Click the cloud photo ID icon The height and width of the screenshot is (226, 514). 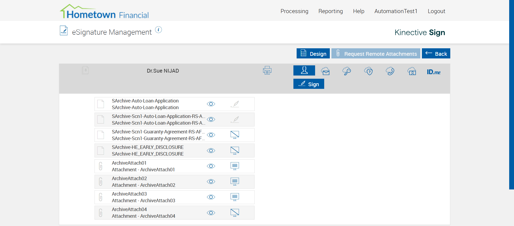(x=412, y=71)
